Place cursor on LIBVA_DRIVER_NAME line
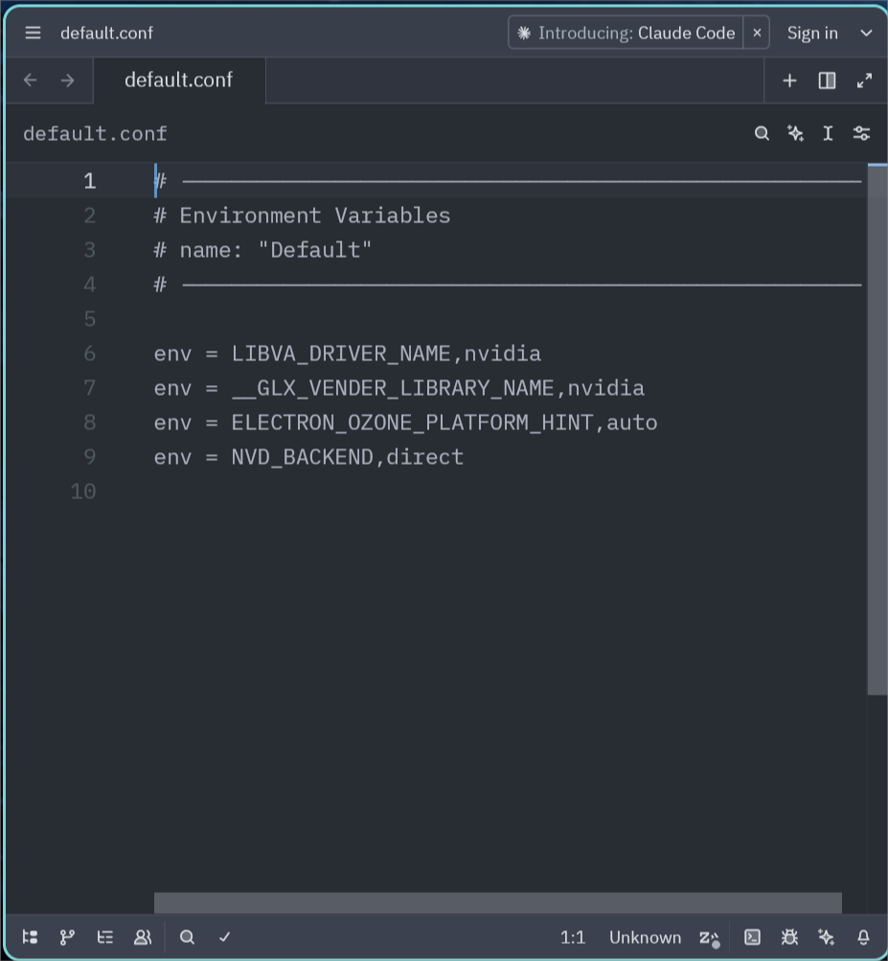The height and width of the screenshot is (961, 888). tap(348, 354)
